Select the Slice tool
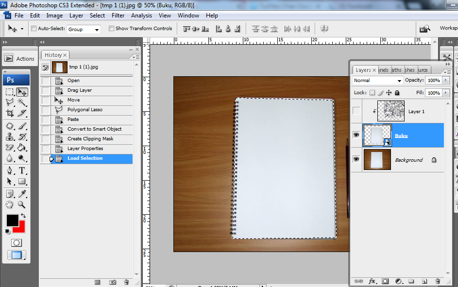458x287 pixels. (x=22, y=113)
